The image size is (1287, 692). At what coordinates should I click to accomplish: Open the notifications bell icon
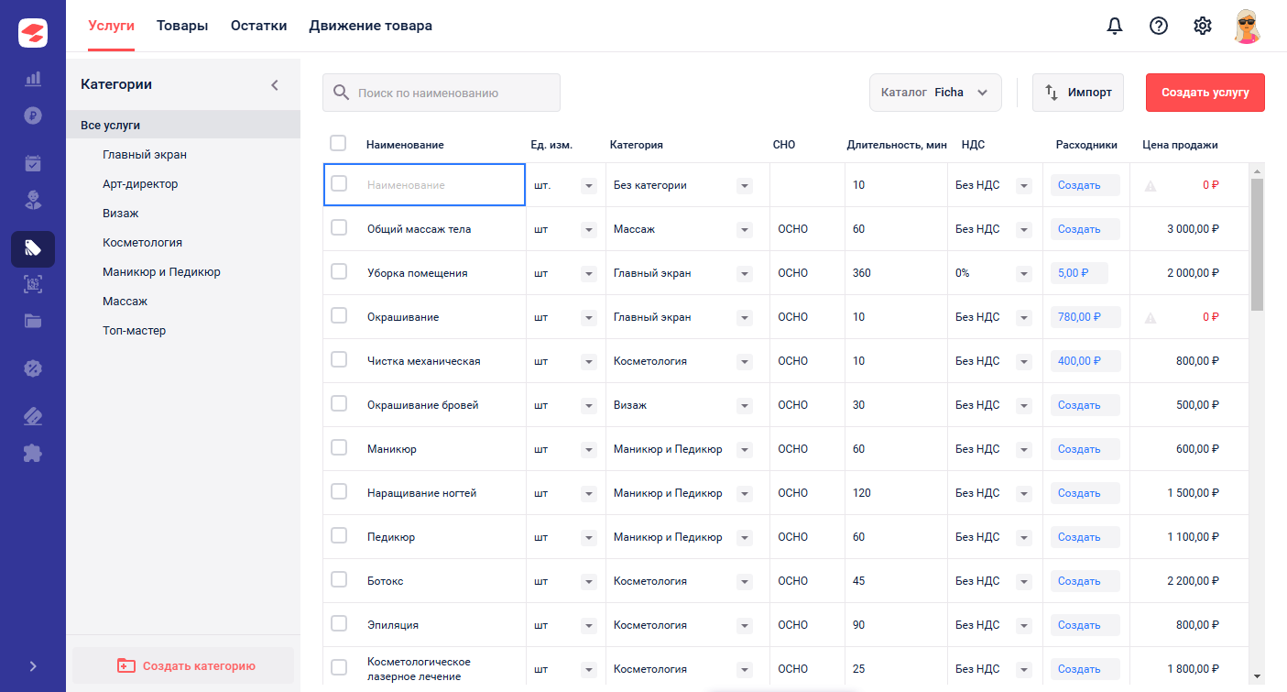click(1115, 26)
